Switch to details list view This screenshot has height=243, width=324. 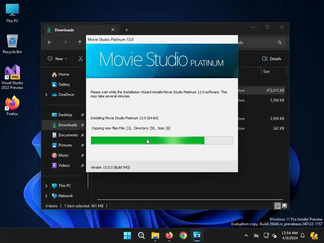click(x=277, y=206)
